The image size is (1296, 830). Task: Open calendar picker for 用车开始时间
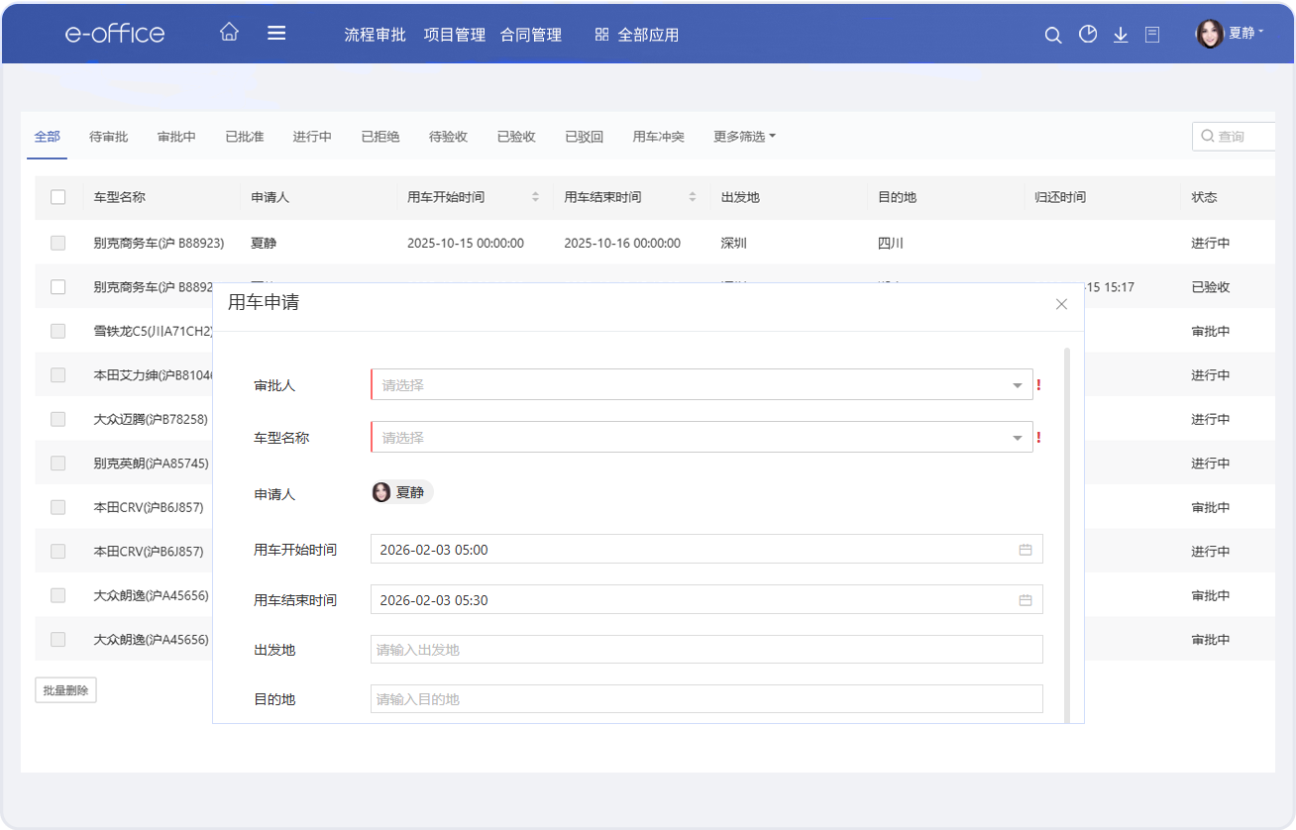(x=1026, y=550)
